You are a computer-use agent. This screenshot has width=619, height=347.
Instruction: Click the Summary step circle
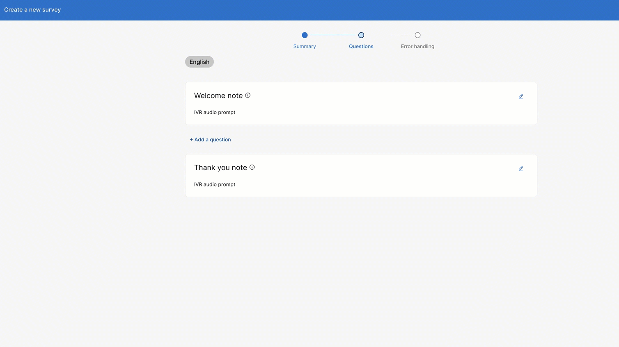pyautogui.click(x=305, y=35)
